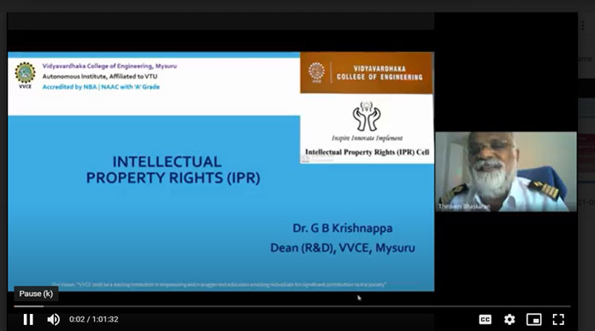The height and width of the screenshot is (331, 595).
Task: Mute the video with speaker icon
Action: point(53,319)
